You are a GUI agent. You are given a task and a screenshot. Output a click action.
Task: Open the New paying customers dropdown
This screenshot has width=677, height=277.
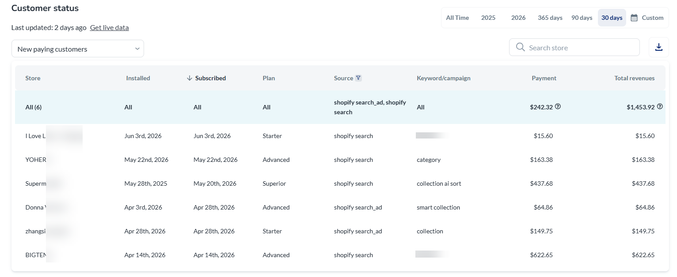[x=78, y=49]
